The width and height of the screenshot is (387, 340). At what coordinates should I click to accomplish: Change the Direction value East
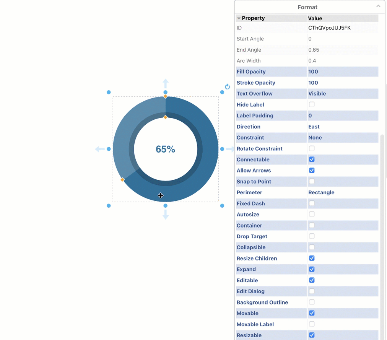pos(342,127)
